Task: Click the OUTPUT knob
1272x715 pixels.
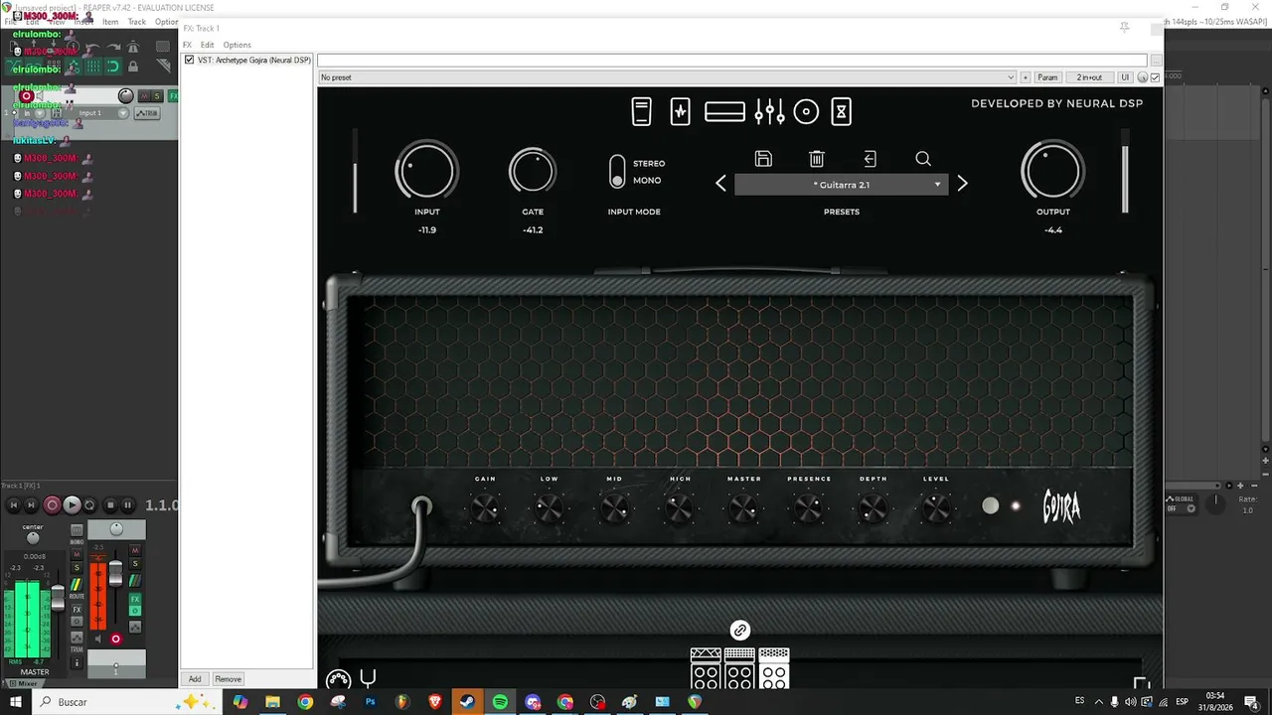Action: 1052,171
